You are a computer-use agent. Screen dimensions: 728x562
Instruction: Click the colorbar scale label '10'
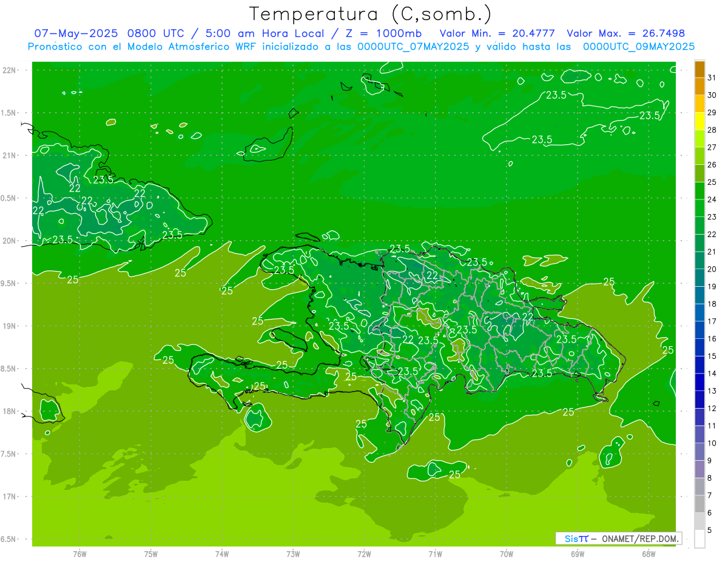click(712, 443)
